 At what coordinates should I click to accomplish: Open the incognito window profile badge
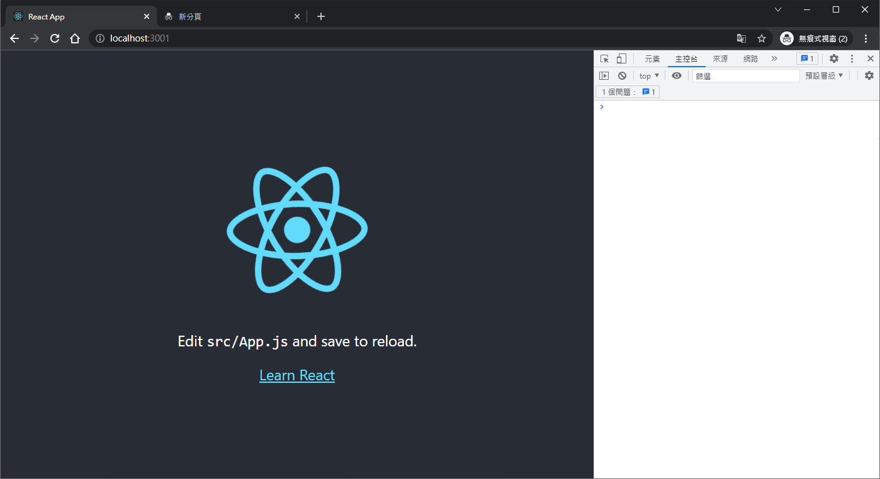click(816, 38)
